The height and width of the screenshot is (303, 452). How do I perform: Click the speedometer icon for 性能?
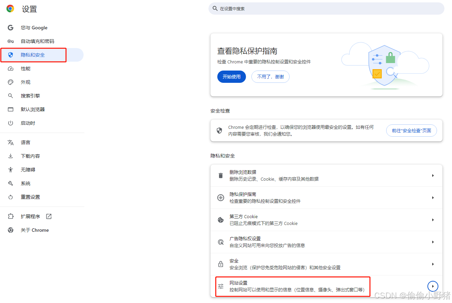[11, 69]
